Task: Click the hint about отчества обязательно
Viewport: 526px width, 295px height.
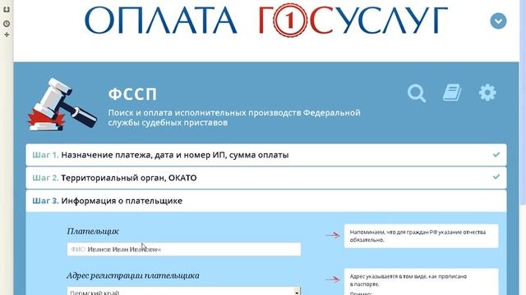Action: pyautogui.click(x=421, y=236)
